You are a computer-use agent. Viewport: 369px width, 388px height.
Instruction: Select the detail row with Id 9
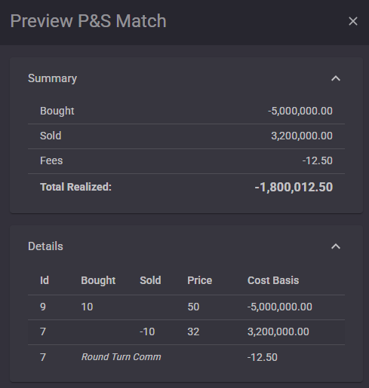(x=186, y=307)
